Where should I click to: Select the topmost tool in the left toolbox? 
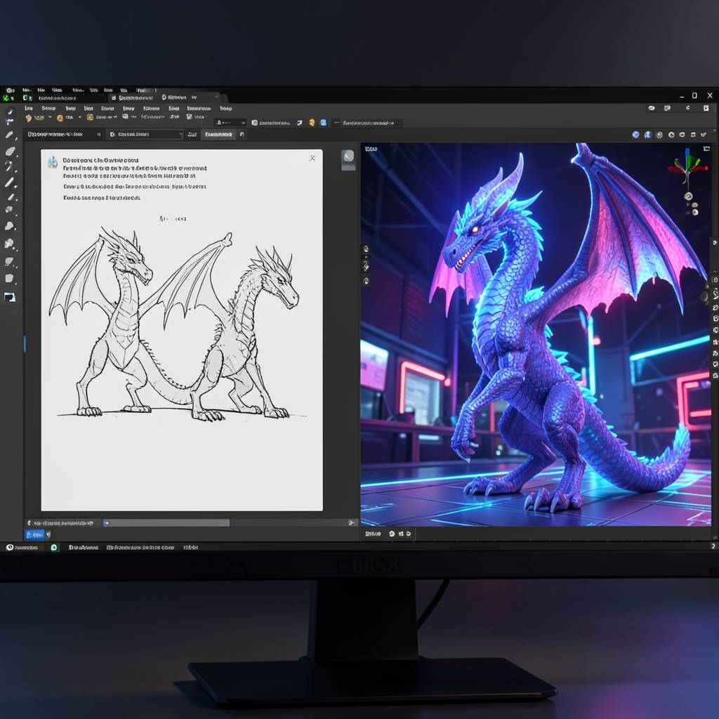[10, 112]
